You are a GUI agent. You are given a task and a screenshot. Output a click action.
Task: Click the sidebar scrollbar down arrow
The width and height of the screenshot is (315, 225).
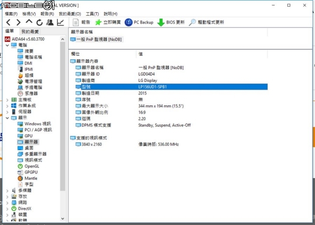63,219
